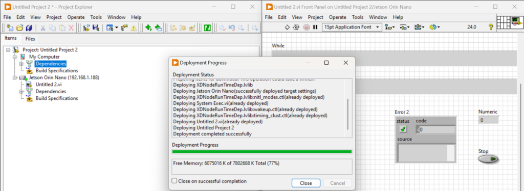Click the VI connector pane grid icon
The height and width of the screenshot is (191, 524).
503,22
